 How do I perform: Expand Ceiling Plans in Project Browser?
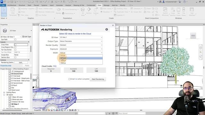coord(4,92)
